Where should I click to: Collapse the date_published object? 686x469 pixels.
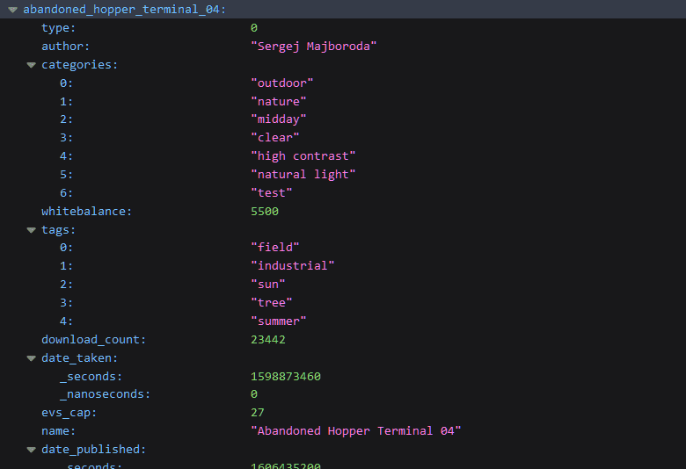coord(31,450)
